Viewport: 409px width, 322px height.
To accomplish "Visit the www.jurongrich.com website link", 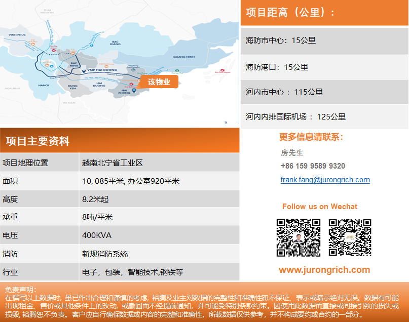I will tap(324, 270).
